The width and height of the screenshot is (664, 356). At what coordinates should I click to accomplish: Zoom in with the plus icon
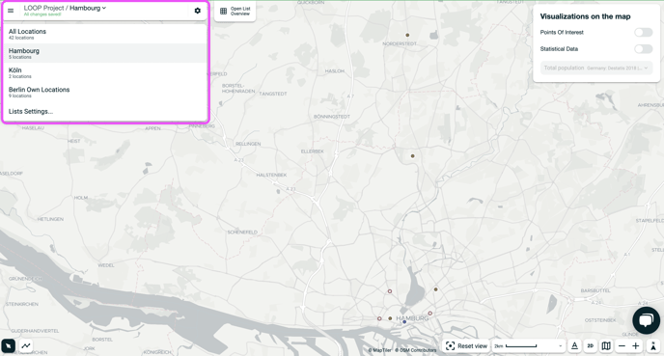pyautogui.click(x=636, y=345)
